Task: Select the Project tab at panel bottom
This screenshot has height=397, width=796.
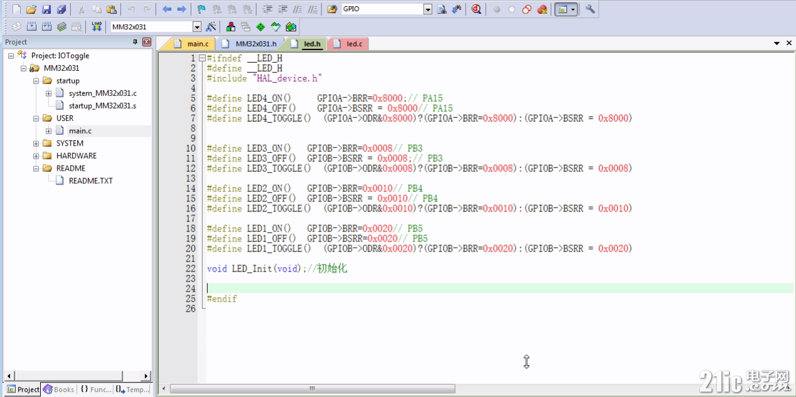Action: tap(23, 389)
